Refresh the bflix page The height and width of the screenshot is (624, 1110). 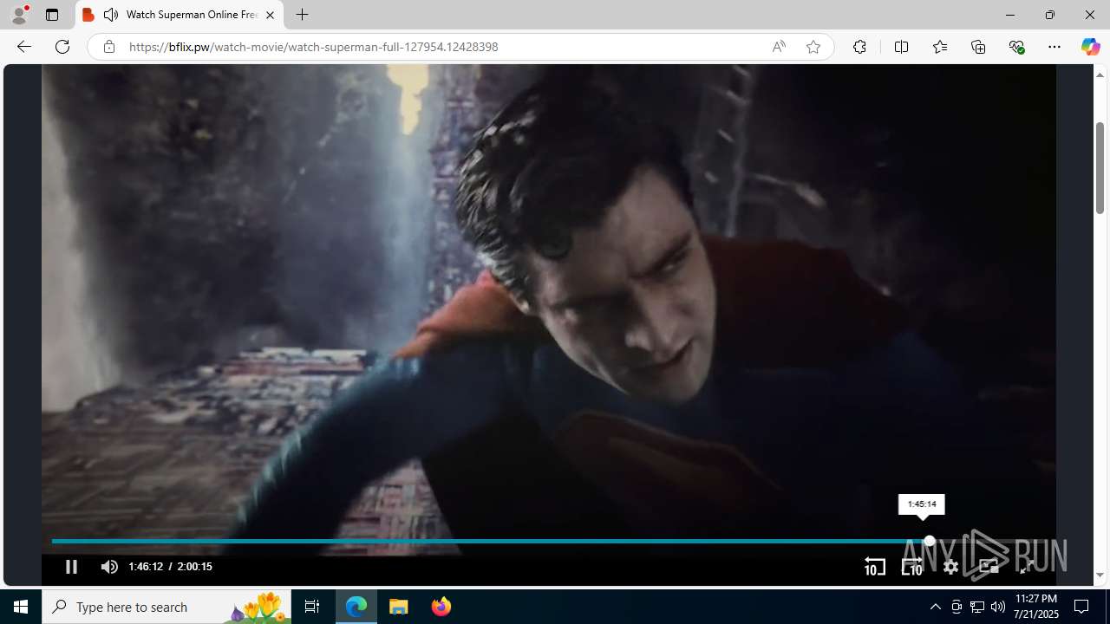click(x=62, y=47)
